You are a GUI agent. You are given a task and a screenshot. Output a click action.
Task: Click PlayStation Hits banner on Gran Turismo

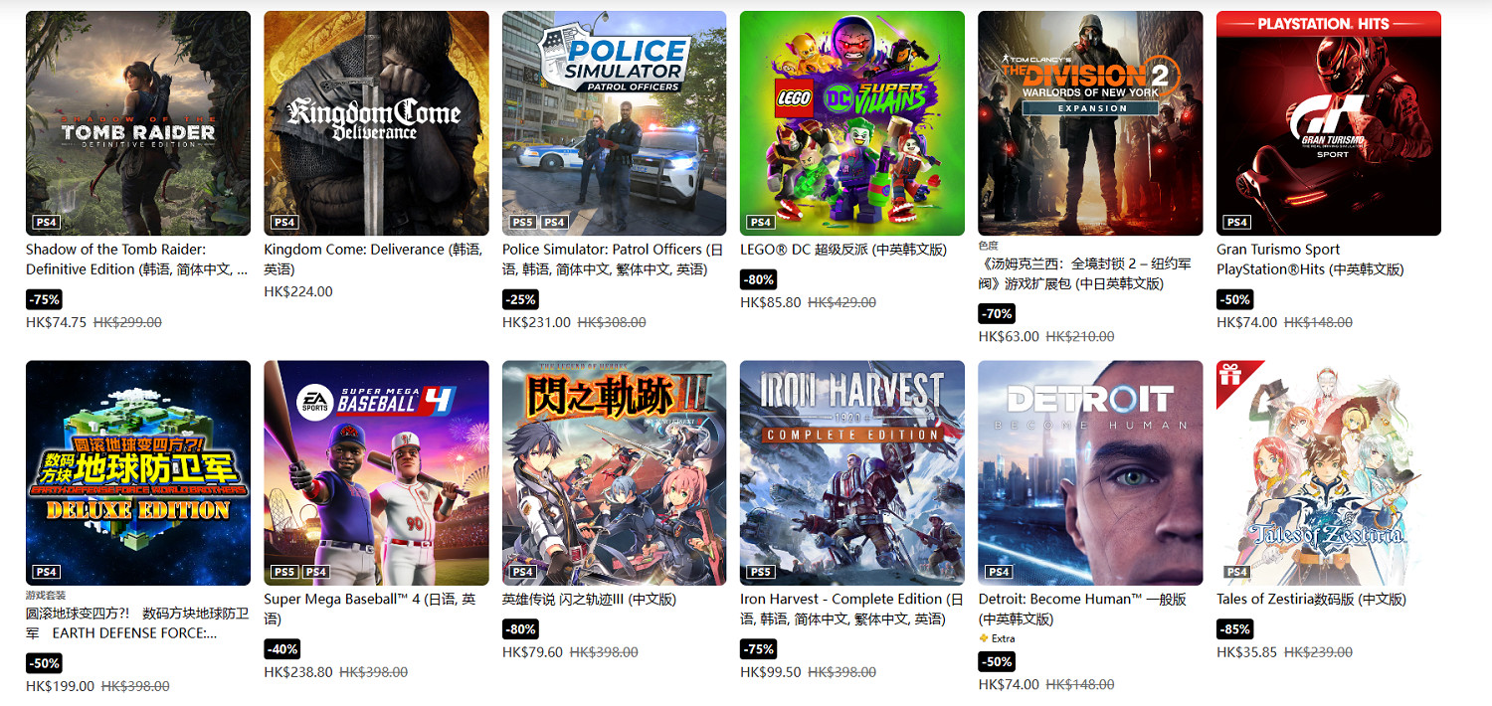(x=1329, y=23)
